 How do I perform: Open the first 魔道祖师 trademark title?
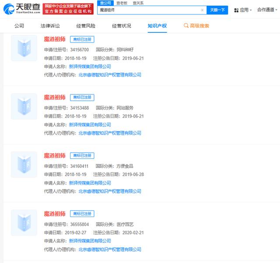pos(55,39)
